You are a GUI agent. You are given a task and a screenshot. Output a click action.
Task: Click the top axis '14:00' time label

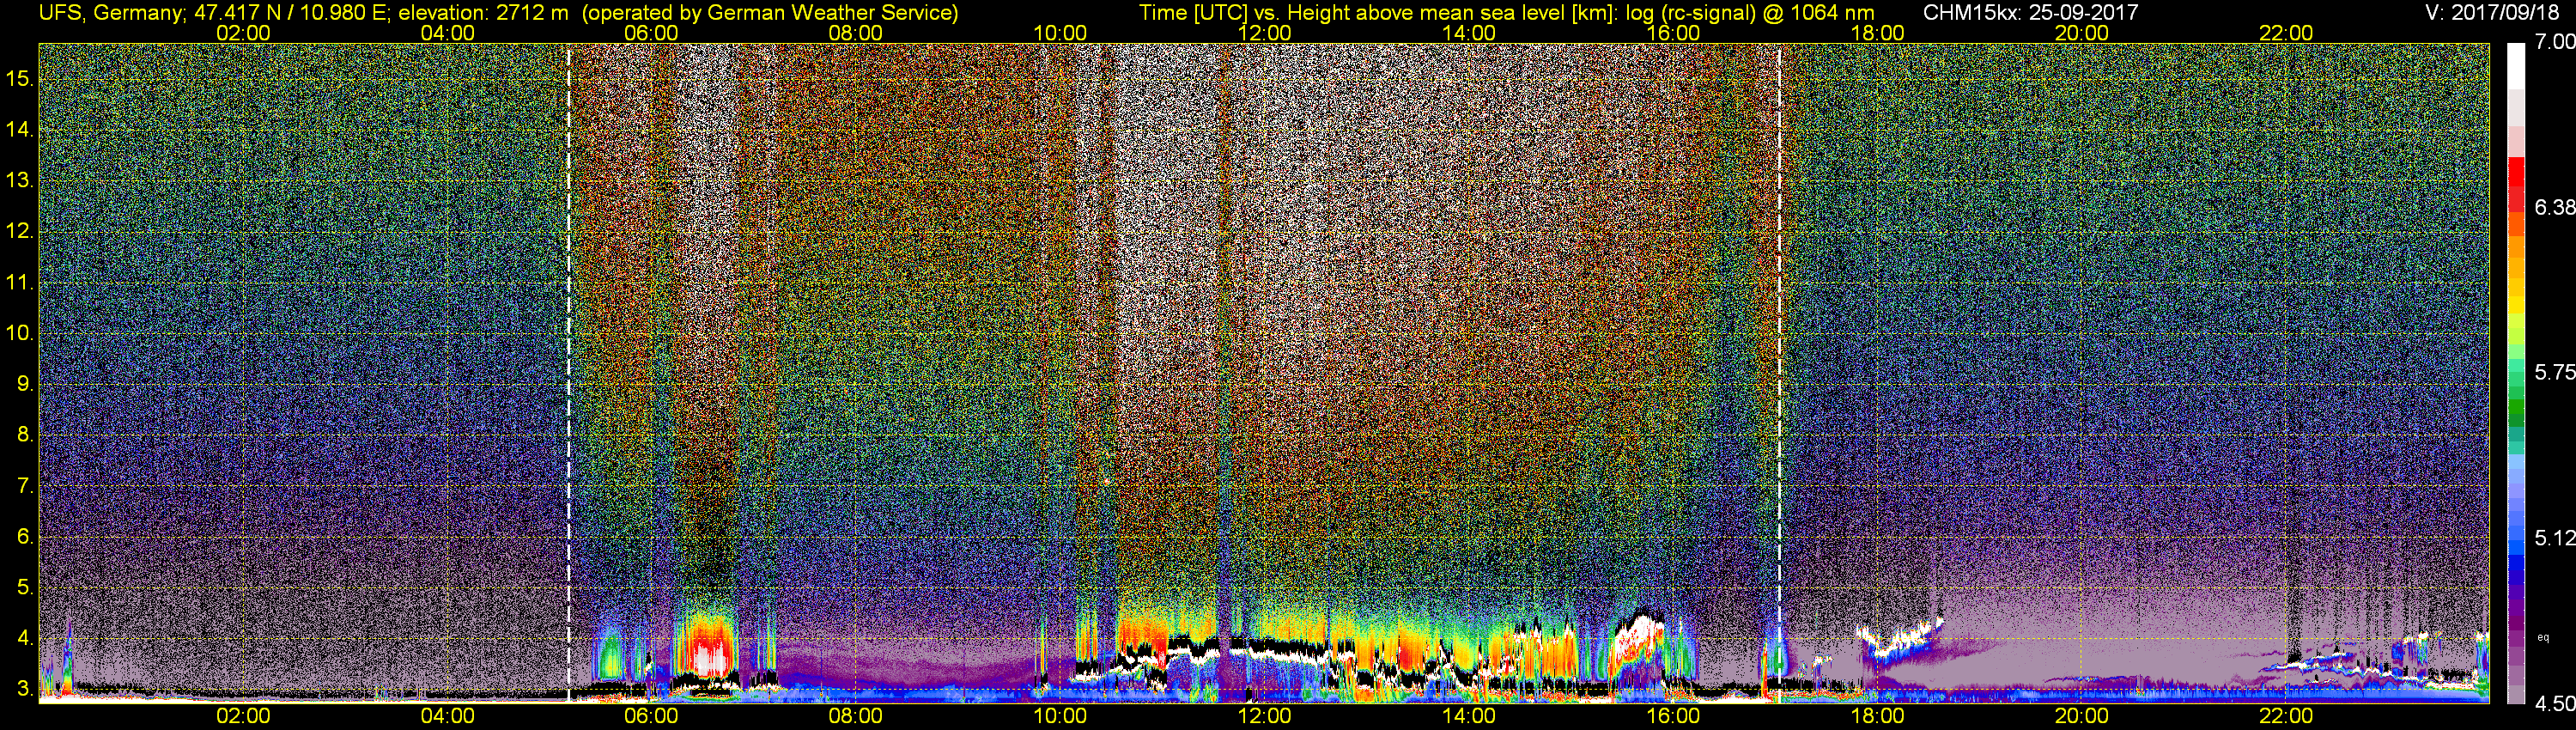pyautogui.click(x=1469, y=33)
